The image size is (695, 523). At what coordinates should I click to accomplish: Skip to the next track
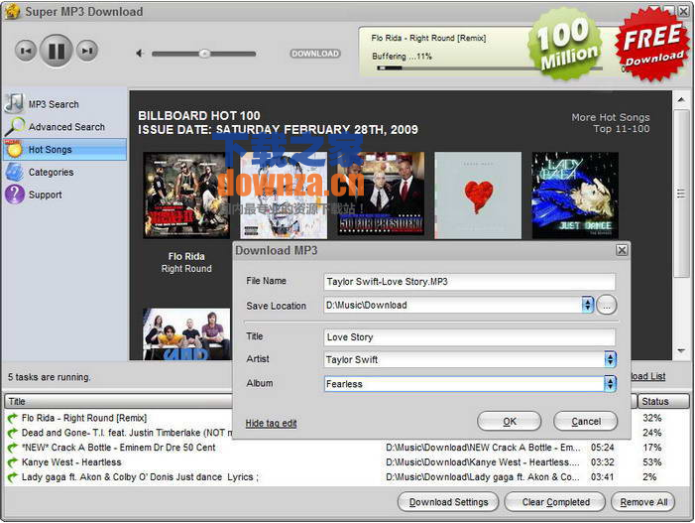pyautogui.click(x=87, y=51)
